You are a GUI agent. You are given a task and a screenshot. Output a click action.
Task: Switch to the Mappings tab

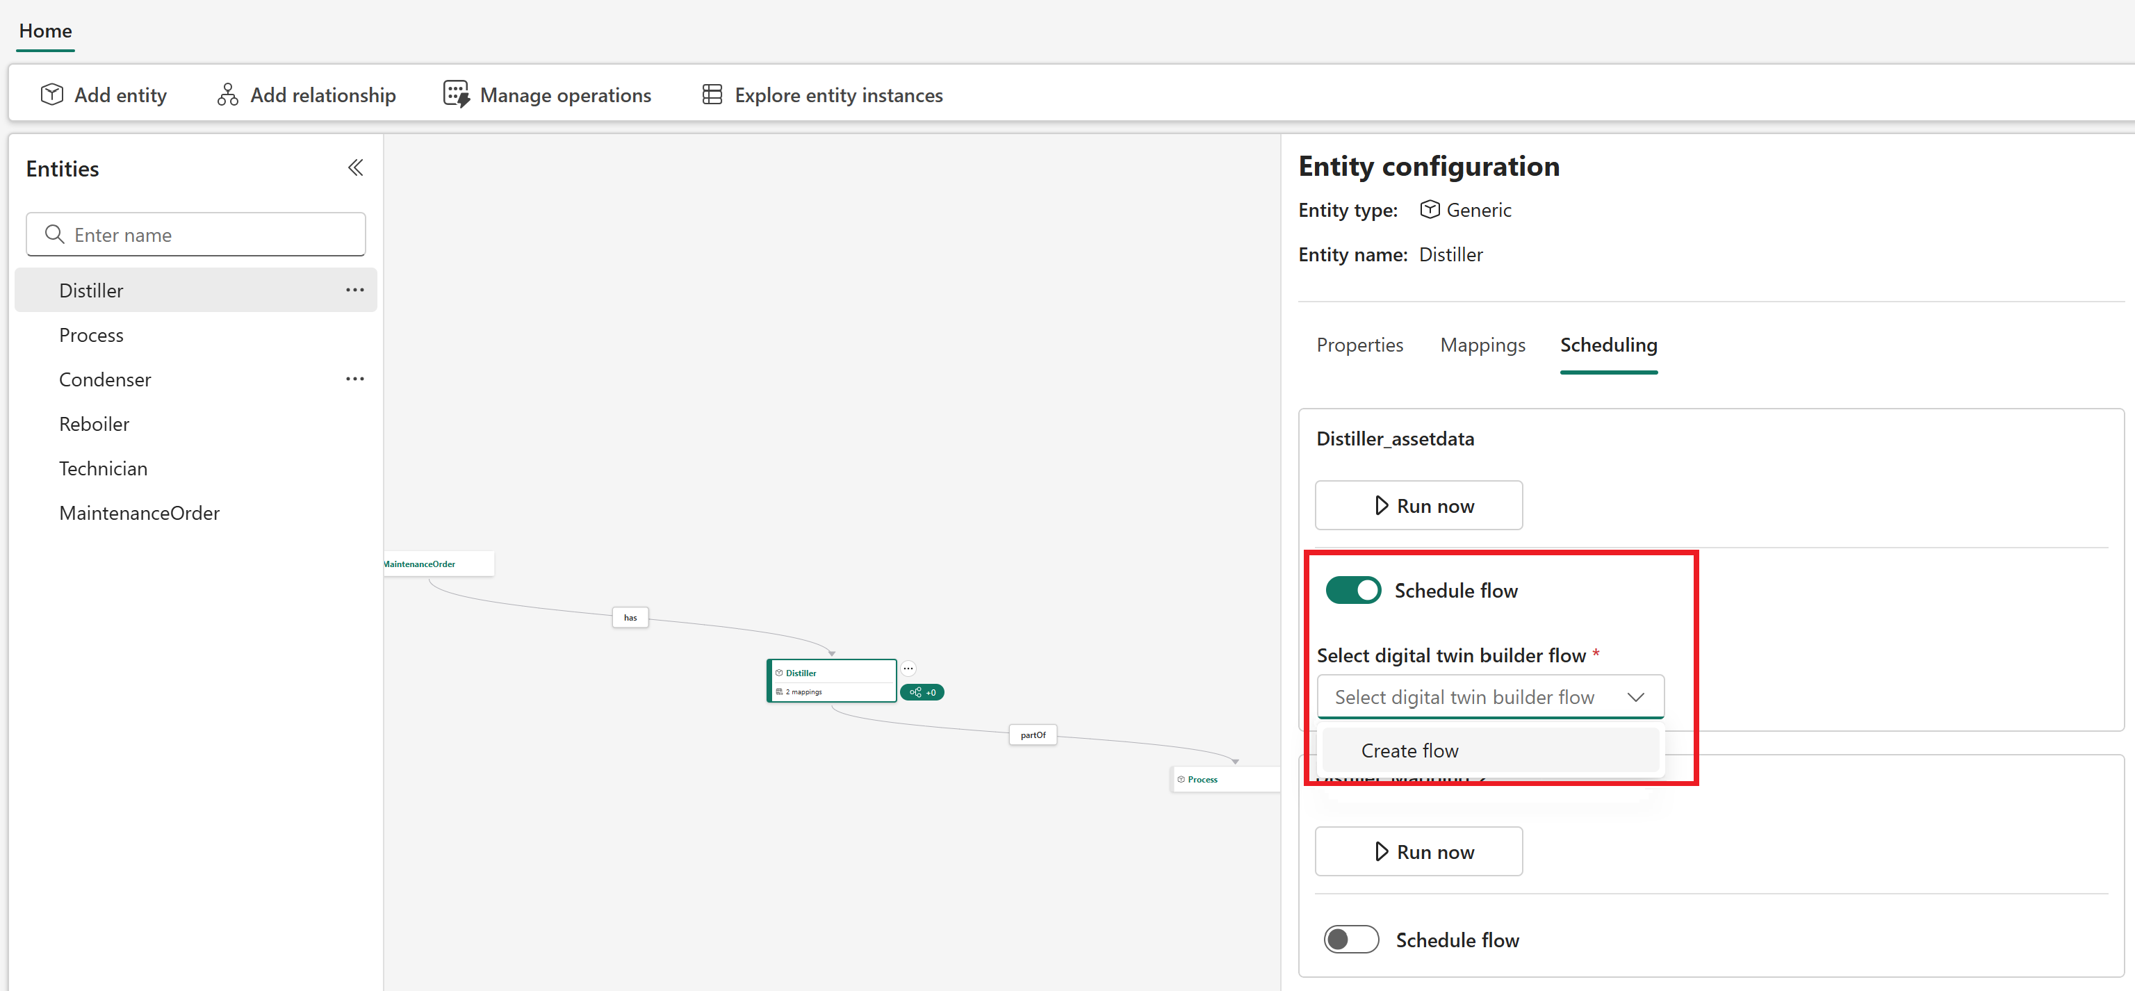pyautogui.click(x=1482, y=344)
